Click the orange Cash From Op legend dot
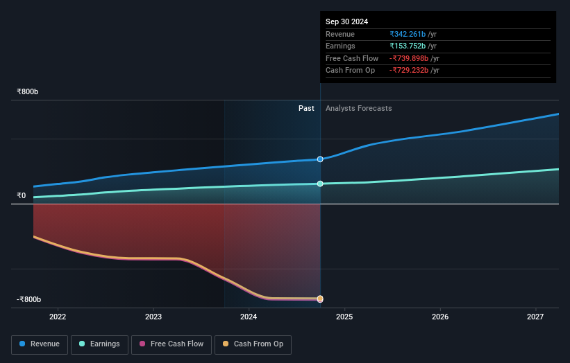The image size is (570, 363). point(226,344)
